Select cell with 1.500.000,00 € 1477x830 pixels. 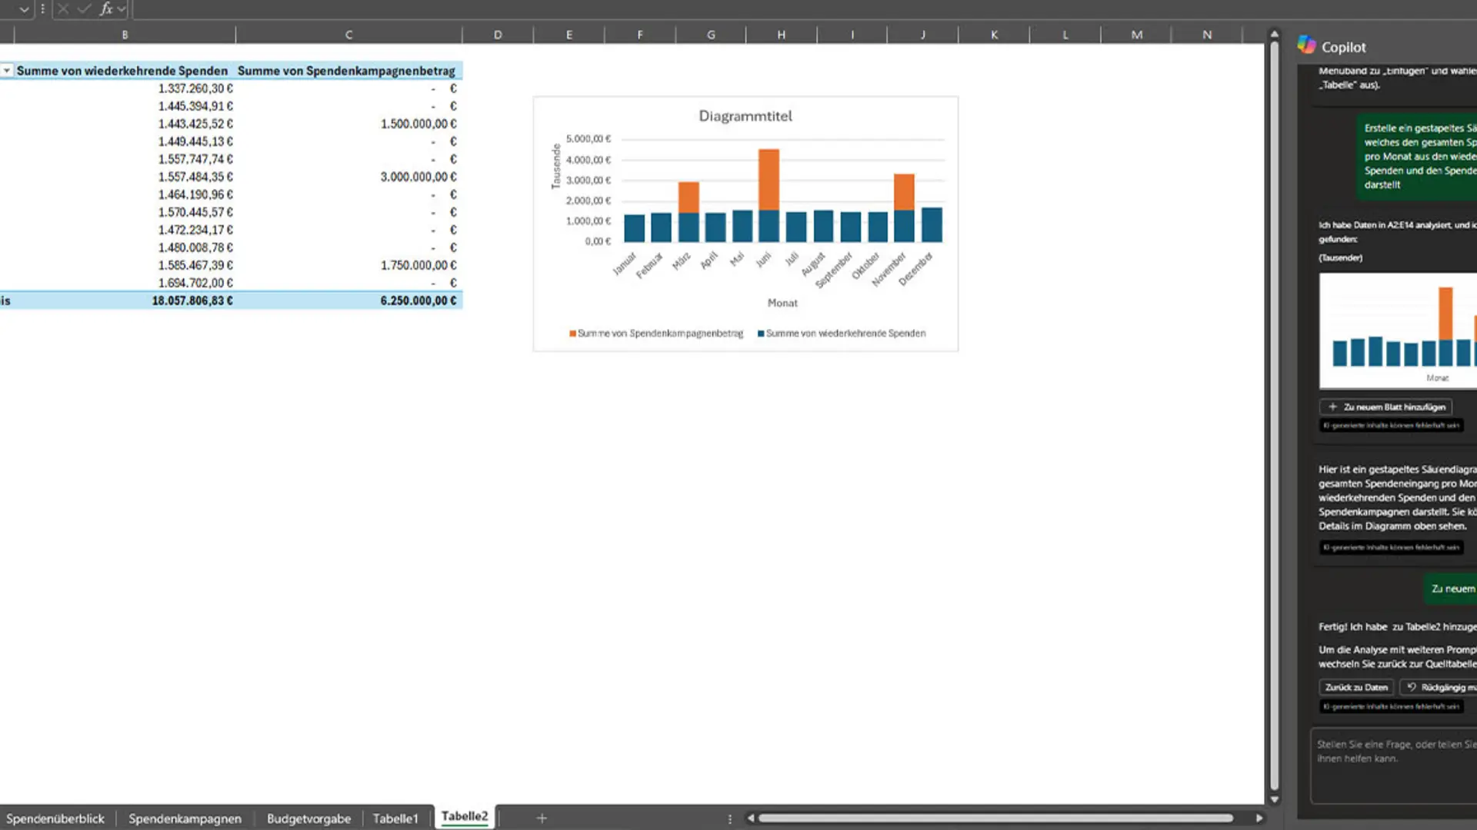coord(418,124)
